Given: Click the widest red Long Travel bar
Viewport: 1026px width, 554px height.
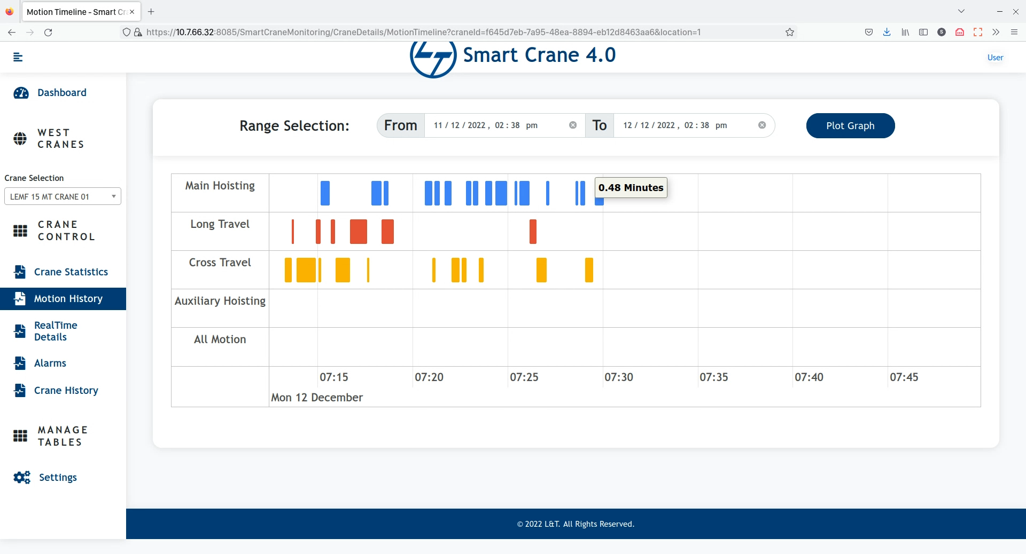Looking at the screenshot, I should (359, 232).
